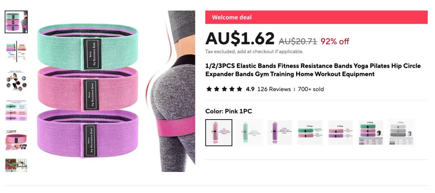
Task: Select 2 Piece Pink and Purple variant
Action: click(x=340, y=133)
